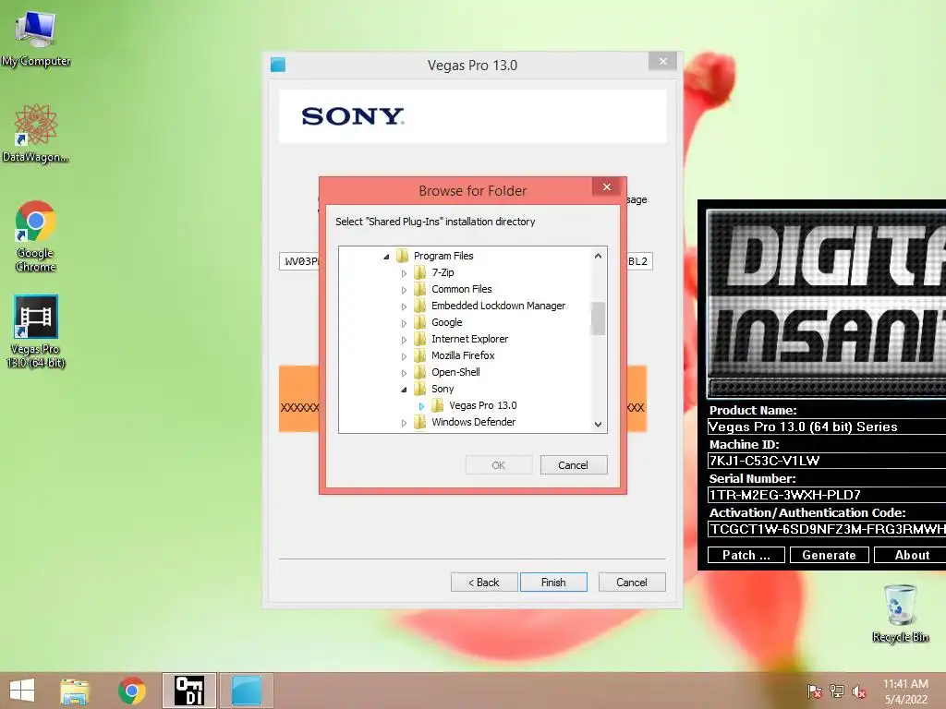Viewport: 946px width, 709px height.
Task: Click the network tray icon
Action: [837, 691]
